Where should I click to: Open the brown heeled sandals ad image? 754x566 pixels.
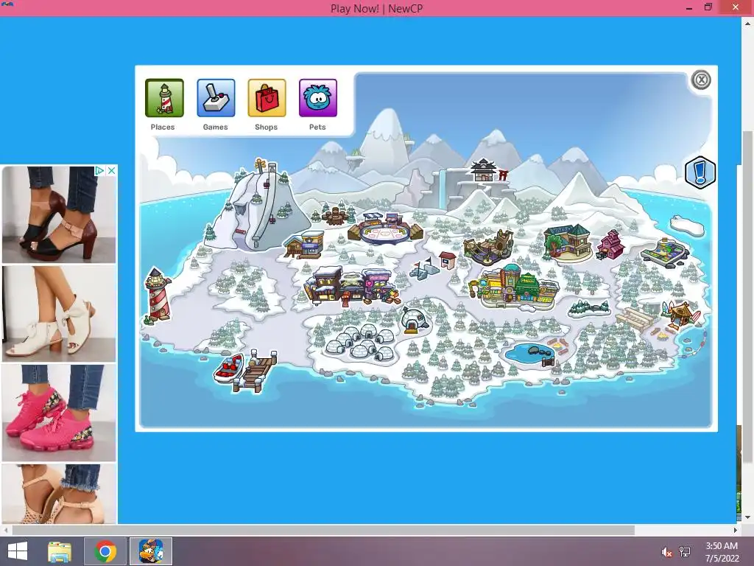click(59, 214)
